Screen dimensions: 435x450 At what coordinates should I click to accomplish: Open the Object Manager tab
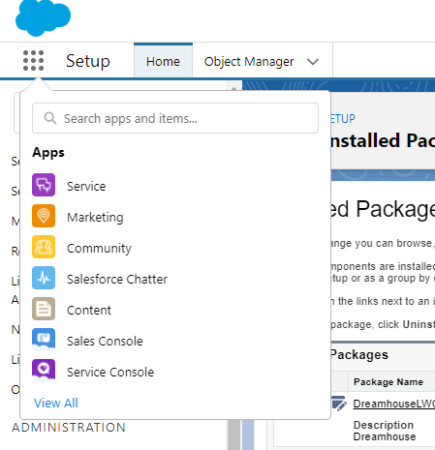(x=249, y=61)
